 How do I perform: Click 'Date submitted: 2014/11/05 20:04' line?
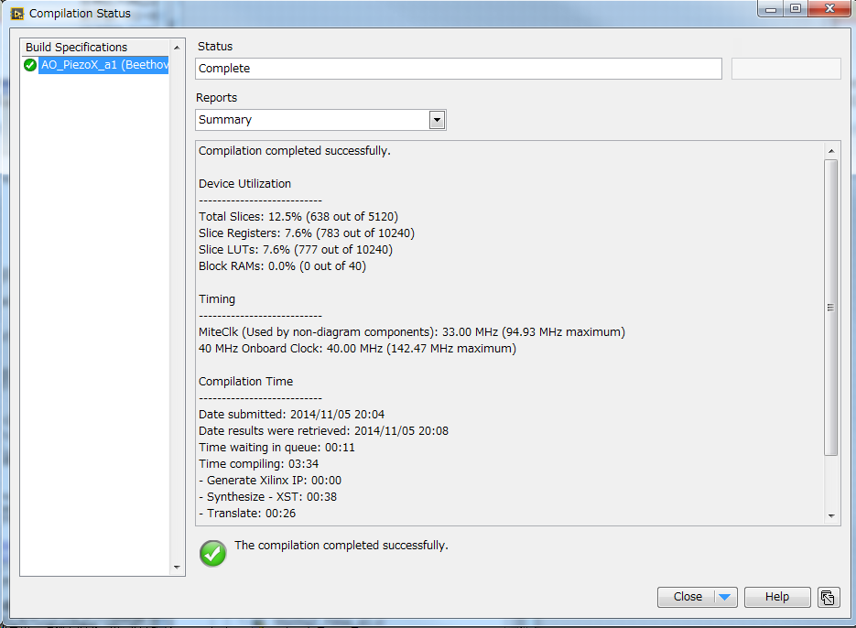(x=291, y=415)
